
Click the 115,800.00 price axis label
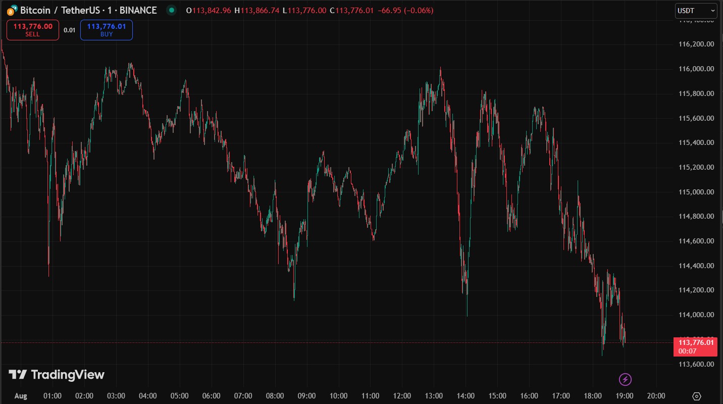[x=697, y=93]
